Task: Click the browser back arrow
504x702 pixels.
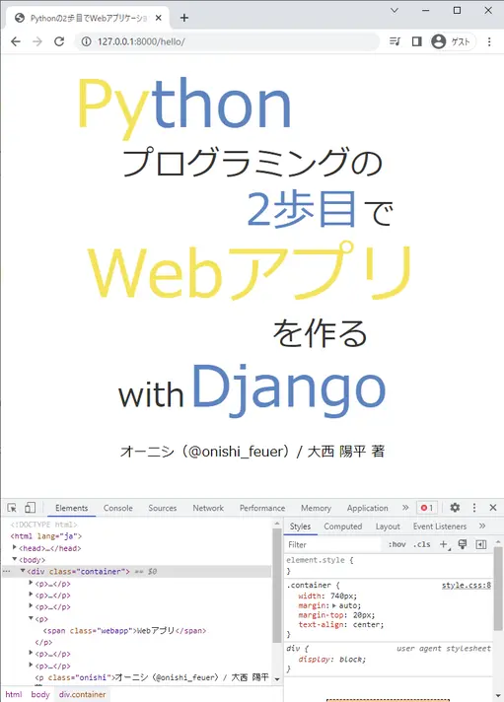Action: [16, 41]
